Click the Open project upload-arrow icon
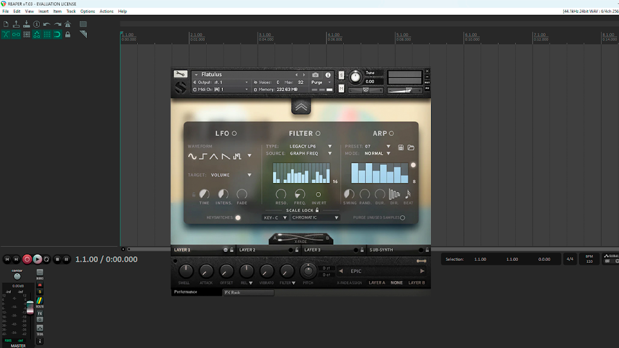 pyautogui.click(x=16, y=24)
